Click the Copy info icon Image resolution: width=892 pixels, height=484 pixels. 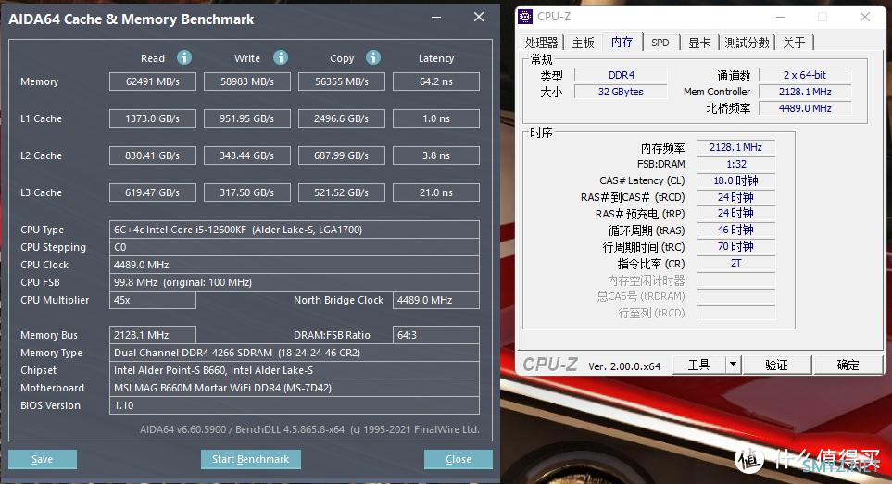pos(372,57)
